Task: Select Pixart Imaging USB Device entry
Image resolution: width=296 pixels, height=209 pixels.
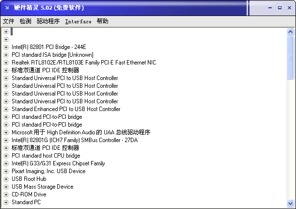Action: (48, 171)
